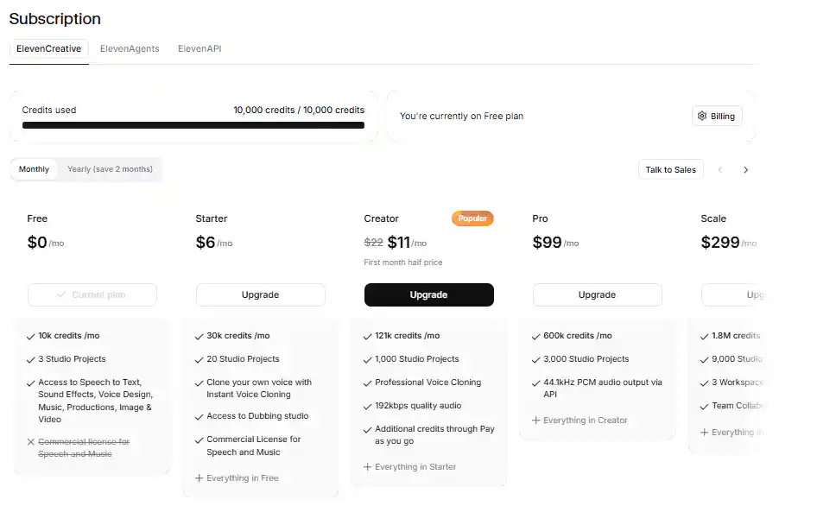Click the Popular badge on Creator
Viewport: 817px width, 506px height.
pos(472,218)
